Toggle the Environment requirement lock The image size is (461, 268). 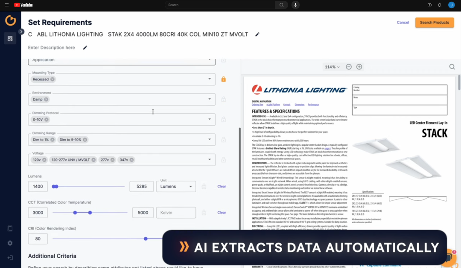pyautogui.click(x=223, y=100)
